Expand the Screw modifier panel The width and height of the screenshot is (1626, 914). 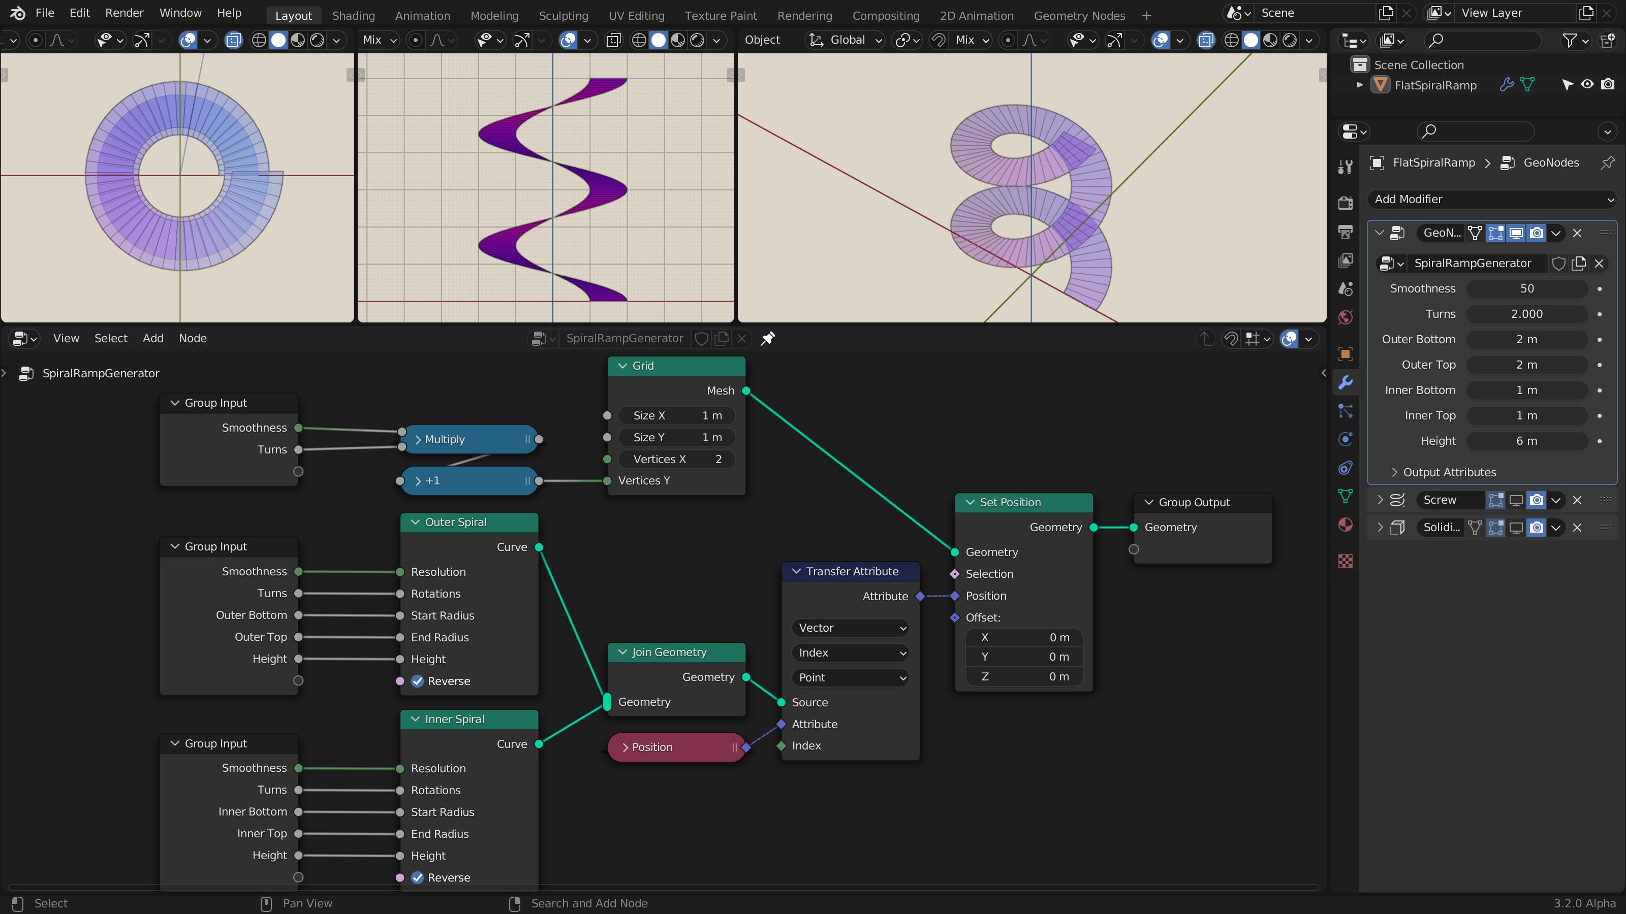point(1380,500)
